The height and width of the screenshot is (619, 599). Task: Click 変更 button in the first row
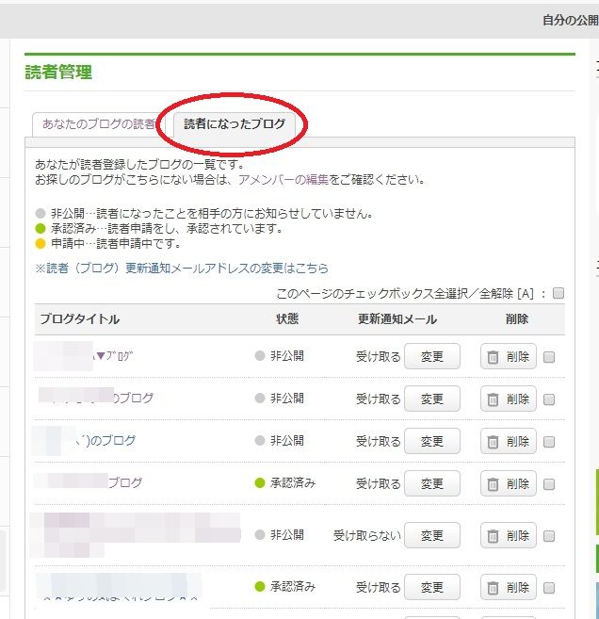(431, 357)
